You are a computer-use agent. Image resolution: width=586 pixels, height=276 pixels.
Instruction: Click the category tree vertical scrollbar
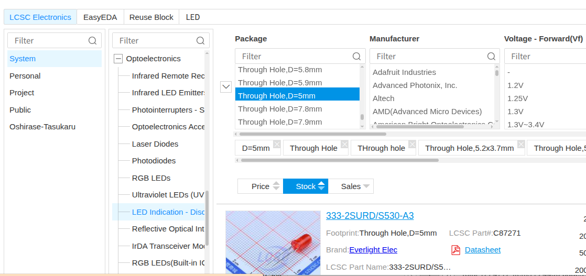(x=207, y=218)
